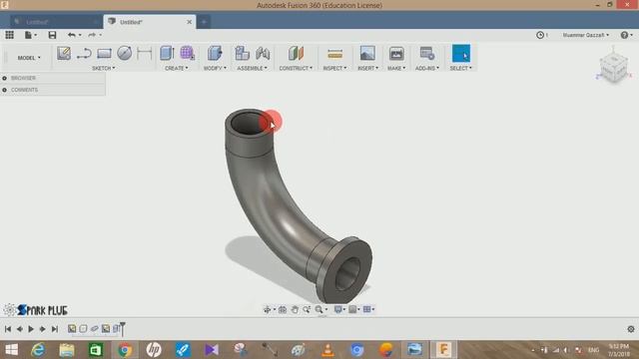The image size is (639, 359).
Task: Select the Pan hand tool
Action: (x=295, y=310)
